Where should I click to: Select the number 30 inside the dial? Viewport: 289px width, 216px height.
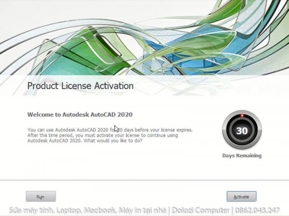[x=242, y=131]
